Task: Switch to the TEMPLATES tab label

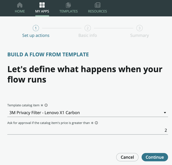Action: [68, 11]
